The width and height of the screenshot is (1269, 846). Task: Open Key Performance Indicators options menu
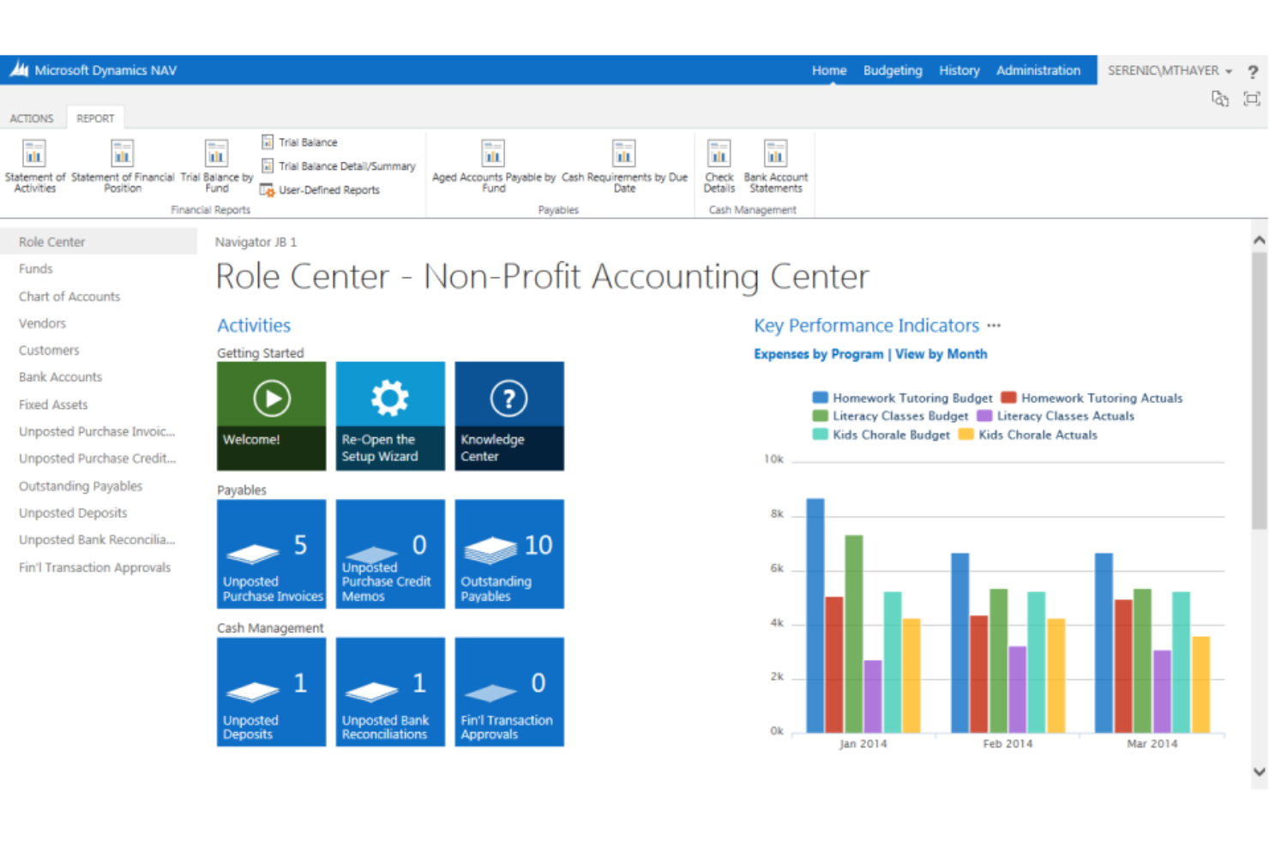994,326
